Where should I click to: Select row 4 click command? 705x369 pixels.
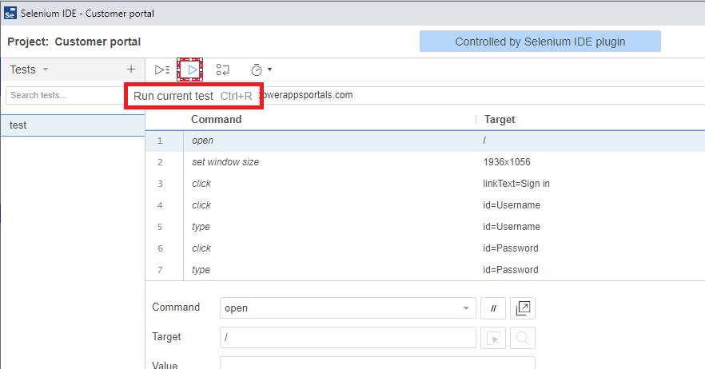pos(425,205)
